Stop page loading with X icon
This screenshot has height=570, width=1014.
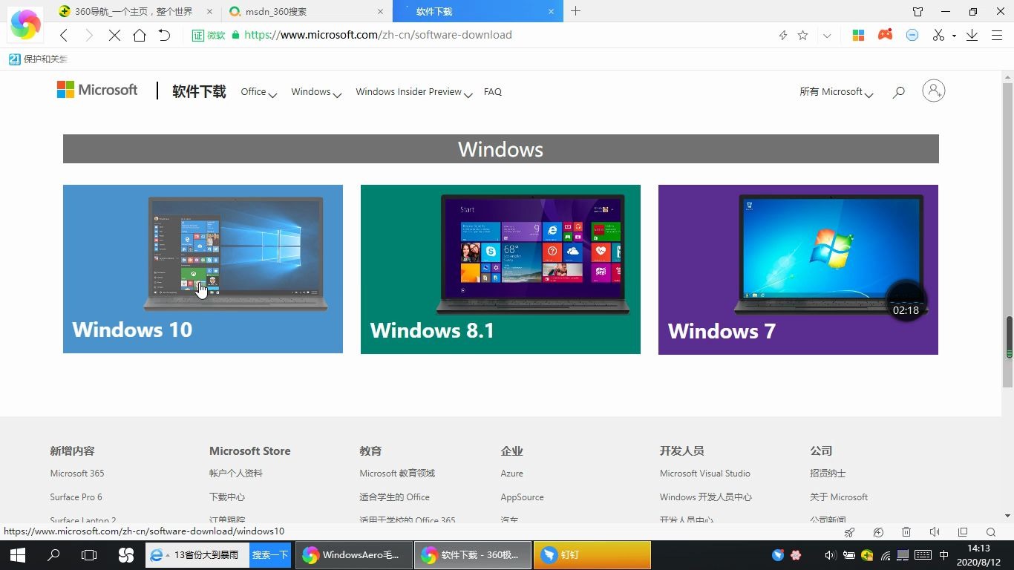tap(114, 35)
